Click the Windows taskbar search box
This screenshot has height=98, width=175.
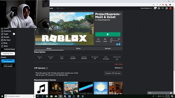click(x=20, y=96)
